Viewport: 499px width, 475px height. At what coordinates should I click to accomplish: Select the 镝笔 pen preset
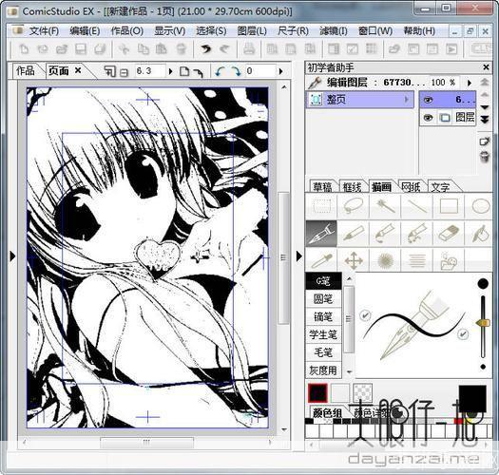[323, 316]
